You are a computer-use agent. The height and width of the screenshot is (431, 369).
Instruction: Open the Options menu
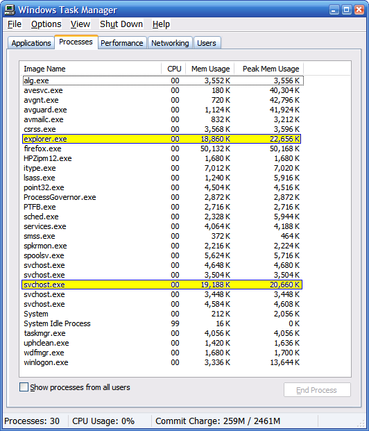click(x=46, y=24)
